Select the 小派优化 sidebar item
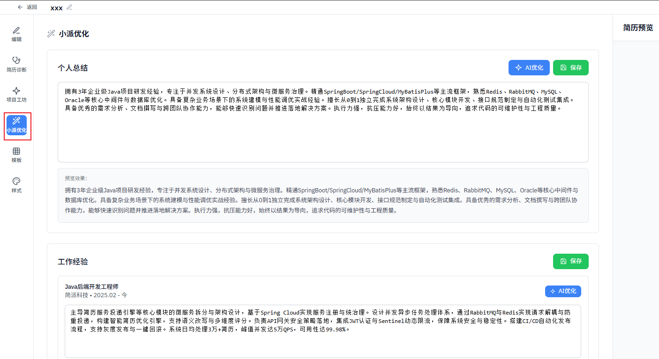This screenshot has height=359, width=659. 16,125
